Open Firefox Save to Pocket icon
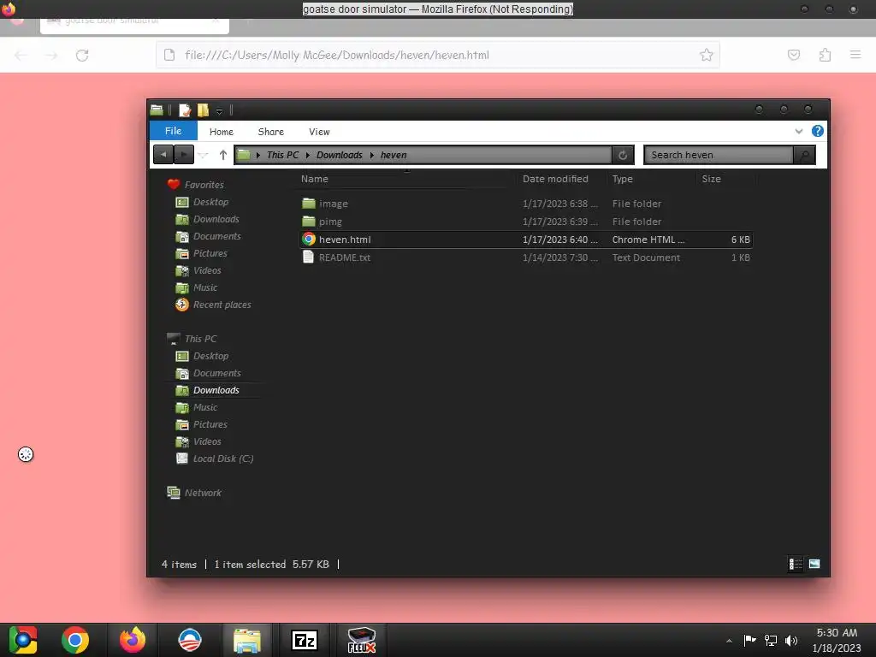 (x=793, y=55)
